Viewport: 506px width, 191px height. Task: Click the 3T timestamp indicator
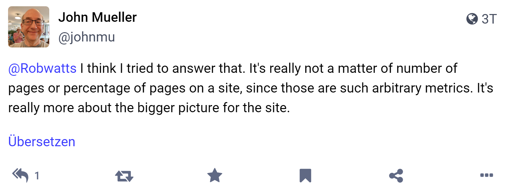(490, 19)
